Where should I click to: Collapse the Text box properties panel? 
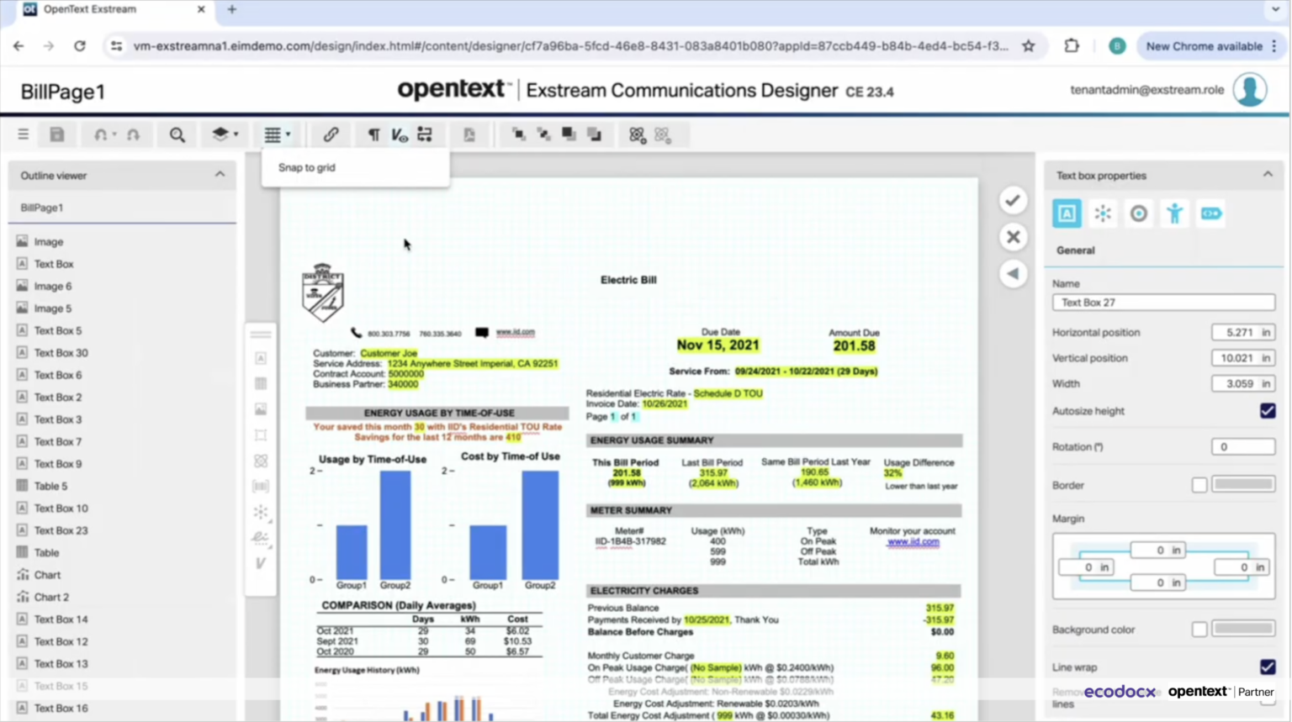(1267, 175)
